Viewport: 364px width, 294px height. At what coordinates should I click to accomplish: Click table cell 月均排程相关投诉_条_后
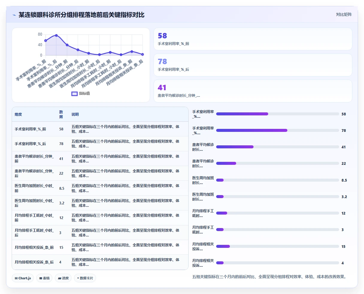[34, 262]
